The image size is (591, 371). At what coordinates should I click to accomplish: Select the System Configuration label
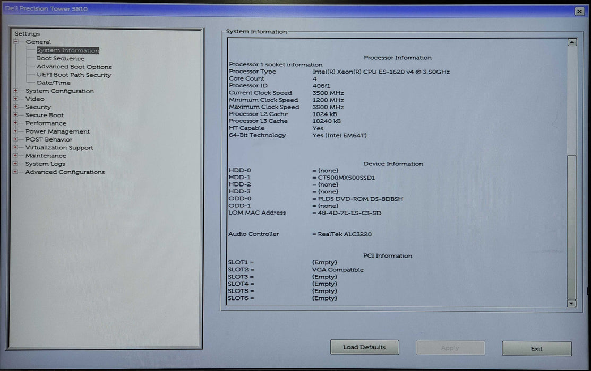pyautogui.click(x=59, y=91)
